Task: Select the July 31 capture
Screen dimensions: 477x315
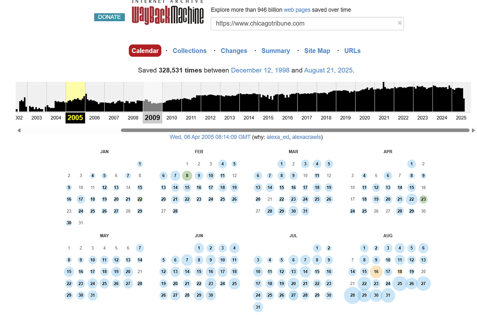Action: [258, 307]
